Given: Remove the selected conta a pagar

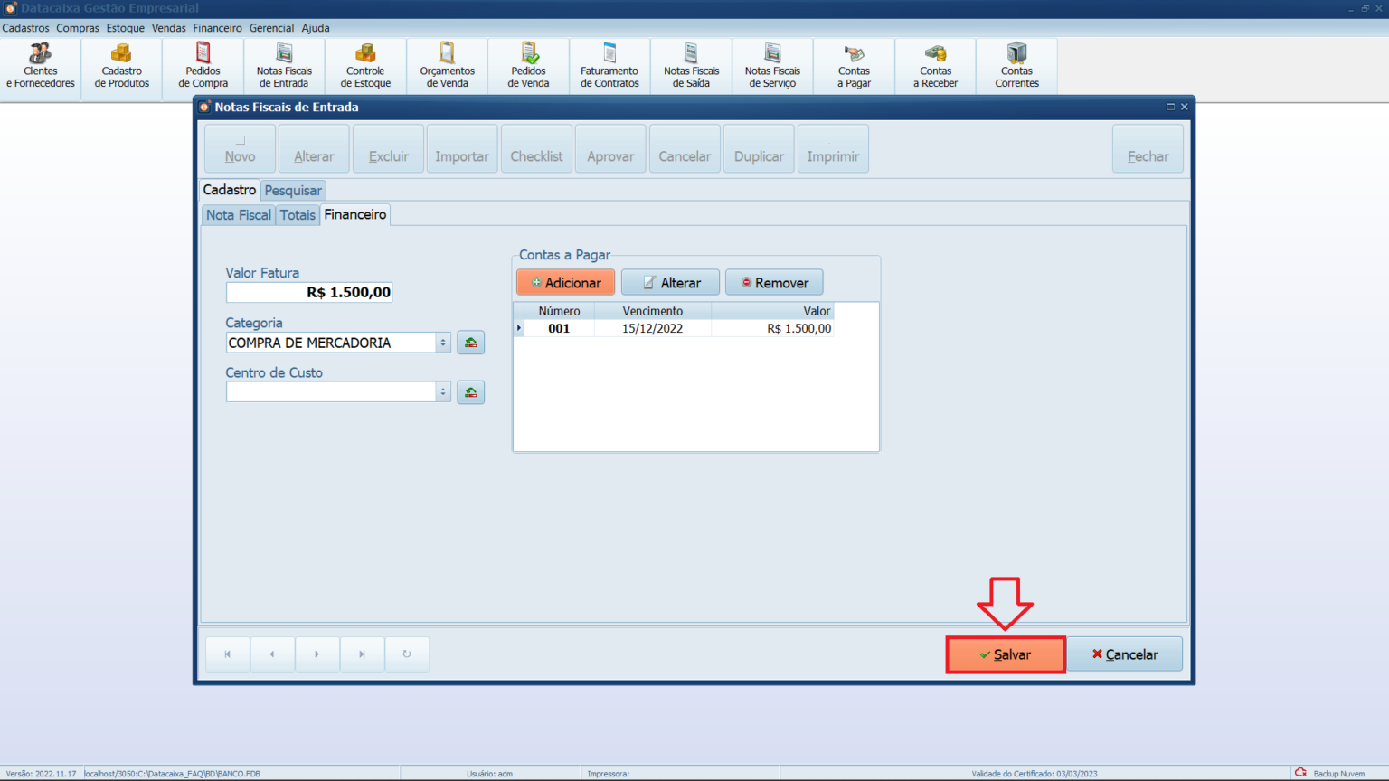Looking at the screenshot, I should click(774, 283).
